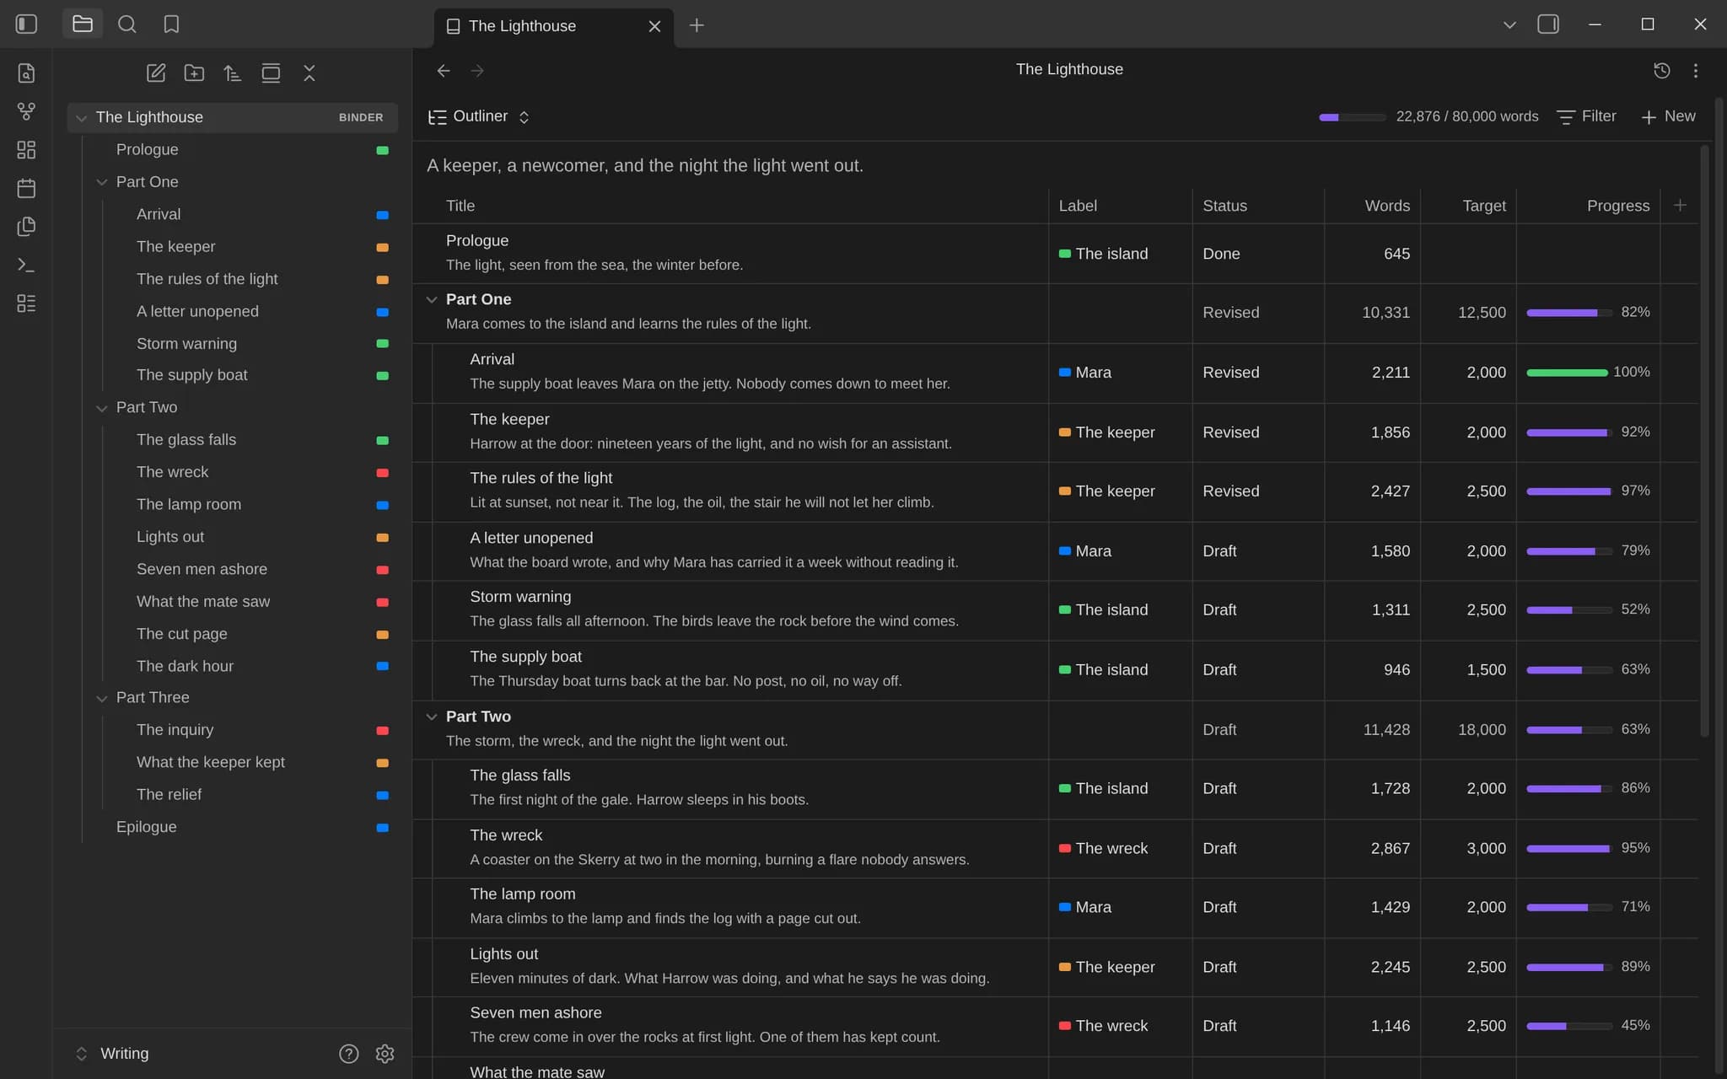This screenshot has height=1079, width=1727.
Task: Click the BINDER badge
Action: tap(361, 117)
